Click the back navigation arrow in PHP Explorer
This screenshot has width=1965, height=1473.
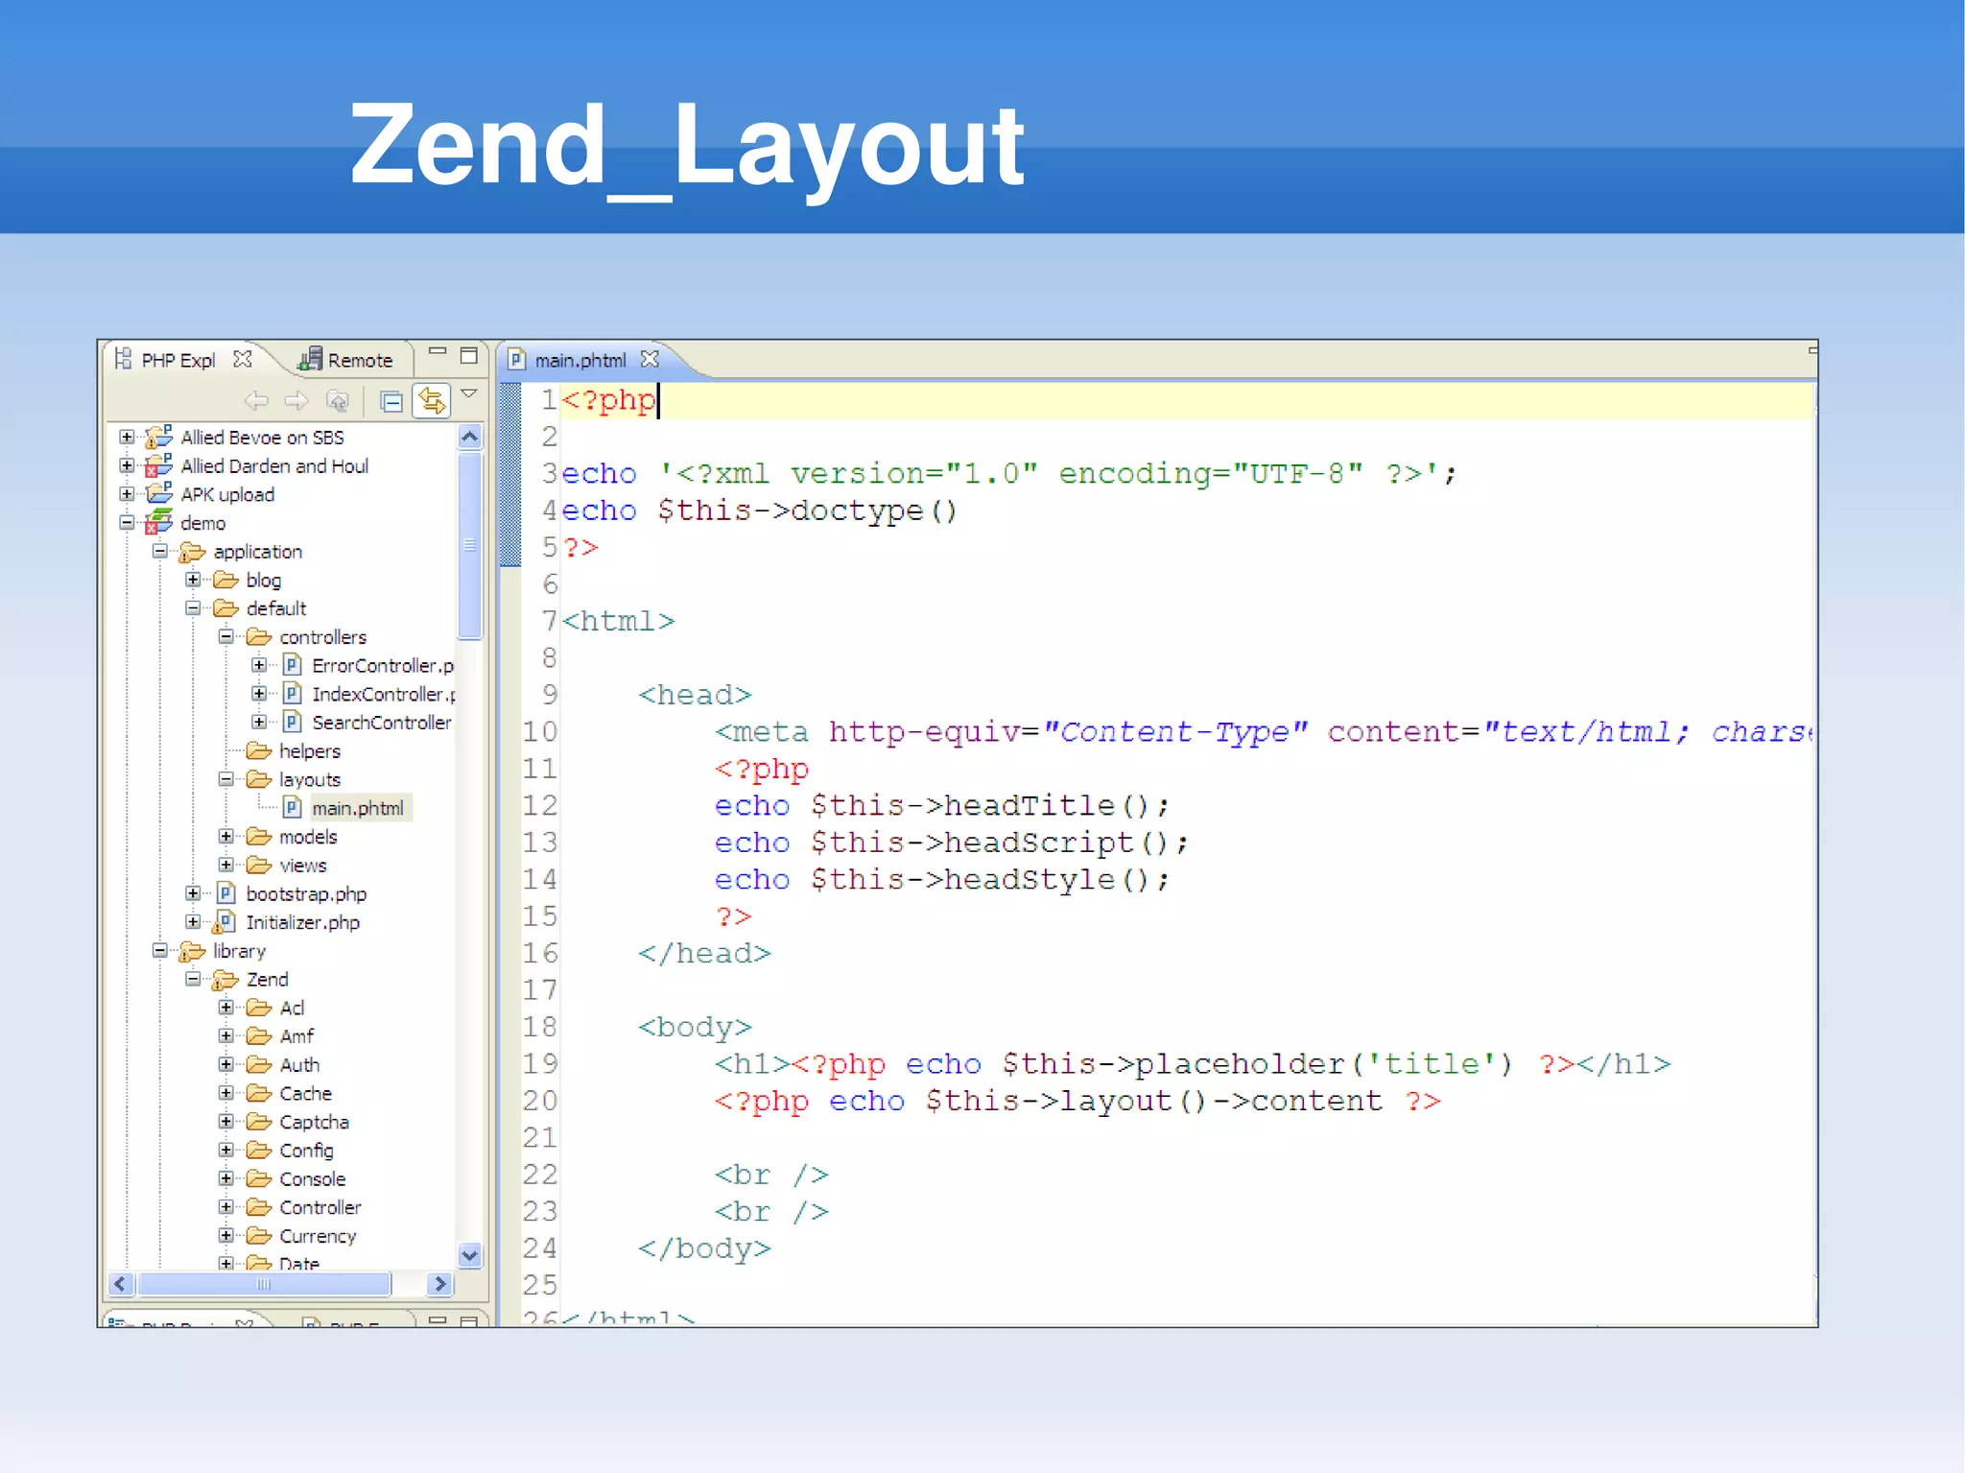(x=256, y=400)
